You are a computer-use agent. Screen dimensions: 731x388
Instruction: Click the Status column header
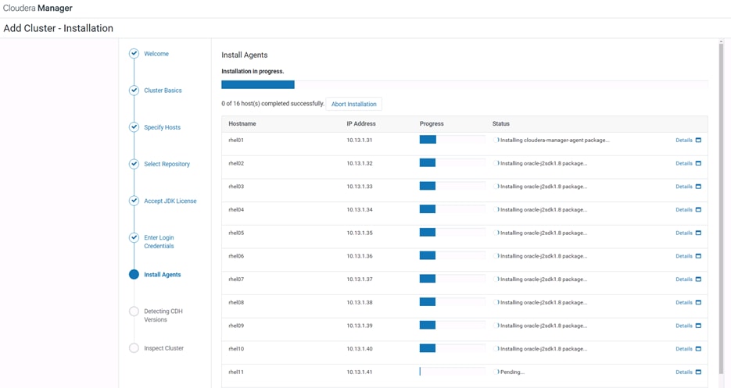(500, 123)
